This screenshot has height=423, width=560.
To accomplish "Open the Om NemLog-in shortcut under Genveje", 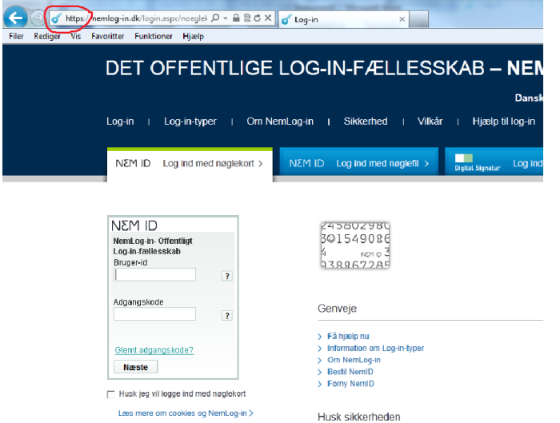I will [354, 360].
